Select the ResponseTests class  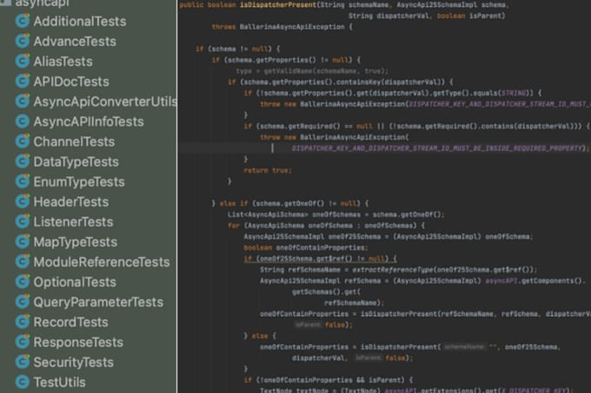[78, 342]
